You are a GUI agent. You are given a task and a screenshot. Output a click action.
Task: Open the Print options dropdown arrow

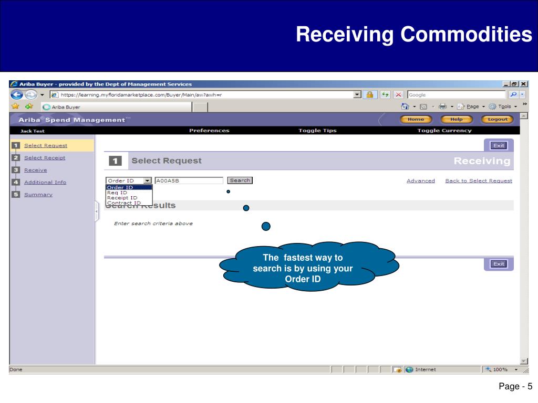pyautogui.click(x=451, y=107)
